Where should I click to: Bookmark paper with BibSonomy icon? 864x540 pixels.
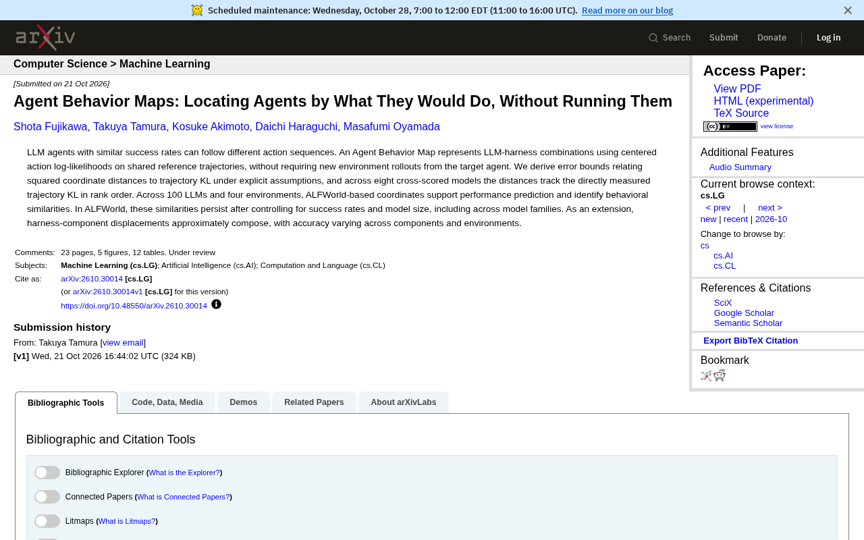click(x=706, y=376)
